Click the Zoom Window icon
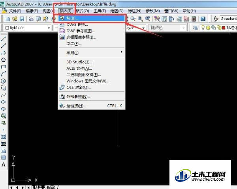 140,19
